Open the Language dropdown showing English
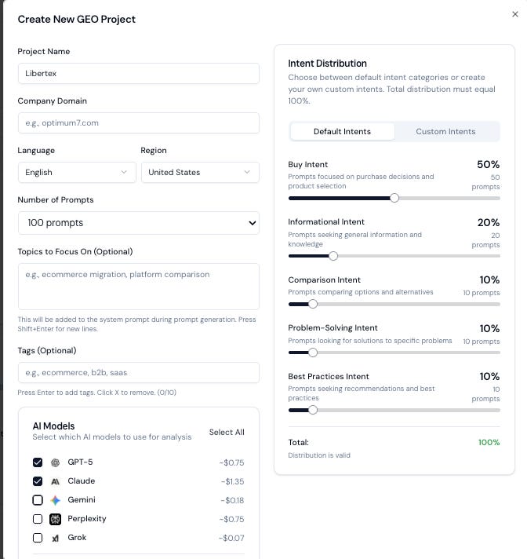The height and width of the screenshot is (559, 527). click(77, 173)
